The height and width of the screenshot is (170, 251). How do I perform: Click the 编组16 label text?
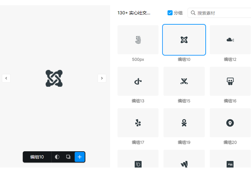pos(230,101)
